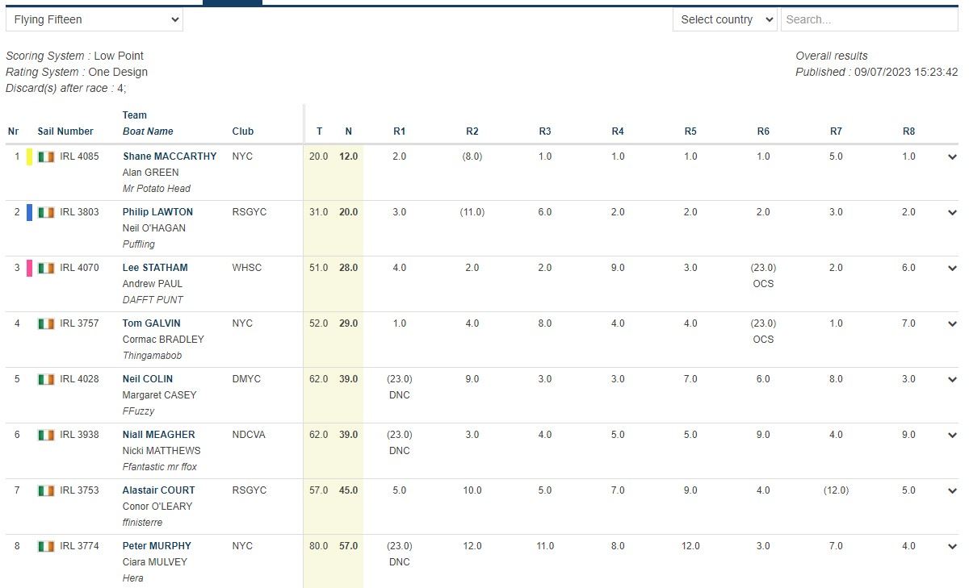Expand Shane MacCarthy's row details chevron
969x588 pixels.
point(953,157)
